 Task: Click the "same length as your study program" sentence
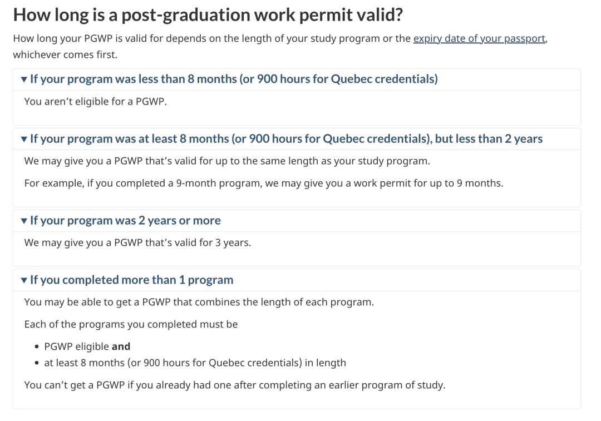(x=227, y=161)
